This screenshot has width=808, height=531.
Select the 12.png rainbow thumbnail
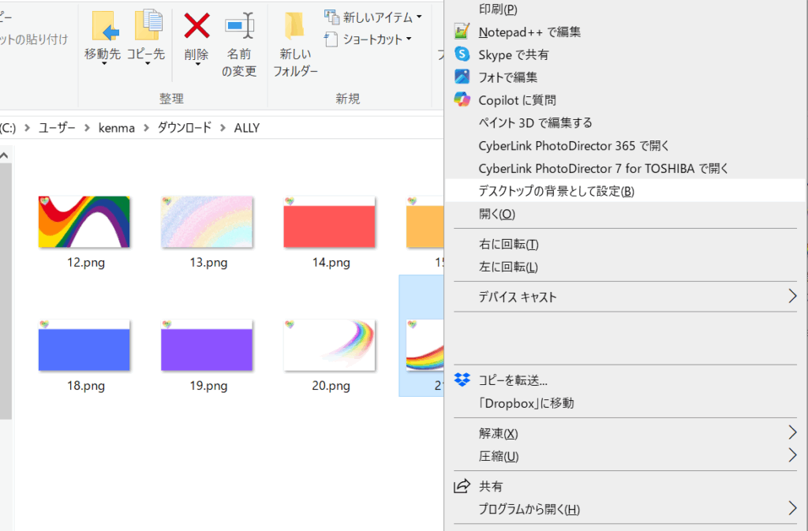click(x=84, y=222)
